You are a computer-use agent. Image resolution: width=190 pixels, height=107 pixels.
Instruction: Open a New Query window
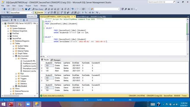(38, 9)
